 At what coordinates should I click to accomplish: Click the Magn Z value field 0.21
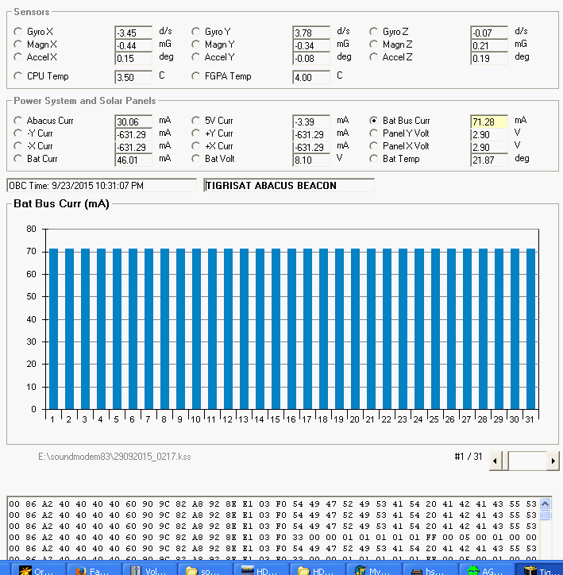point(489,45)
